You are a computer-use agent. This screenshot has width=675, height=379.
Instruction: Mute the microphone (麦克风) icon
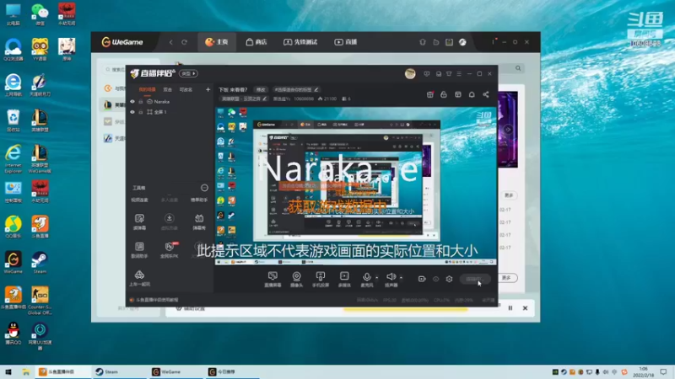[x=367, y=277]
